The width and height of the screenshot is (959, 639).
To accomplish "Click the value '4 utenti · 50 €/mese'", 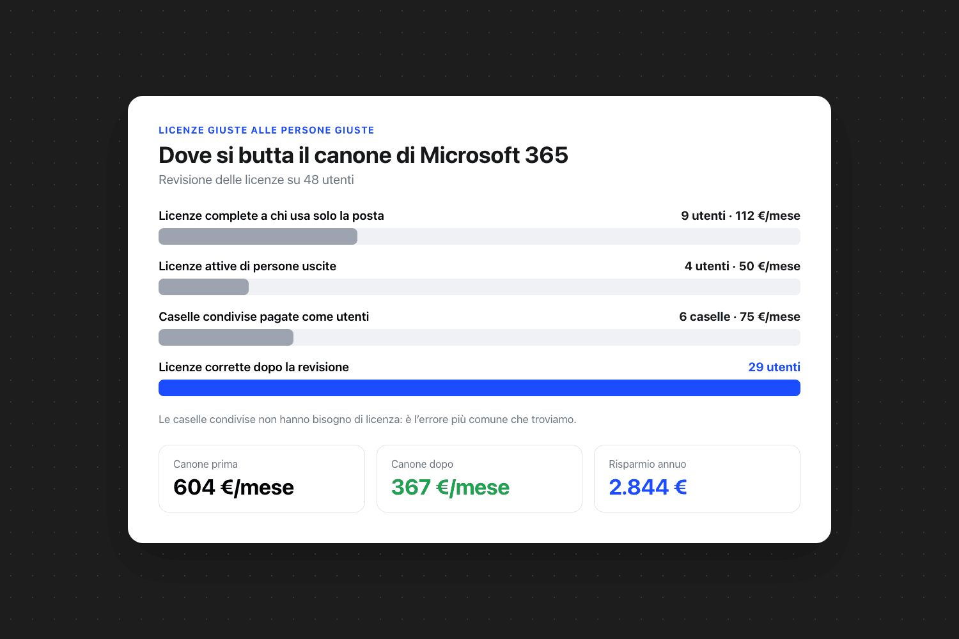I will pyautogui.click(x=742, y=266).
